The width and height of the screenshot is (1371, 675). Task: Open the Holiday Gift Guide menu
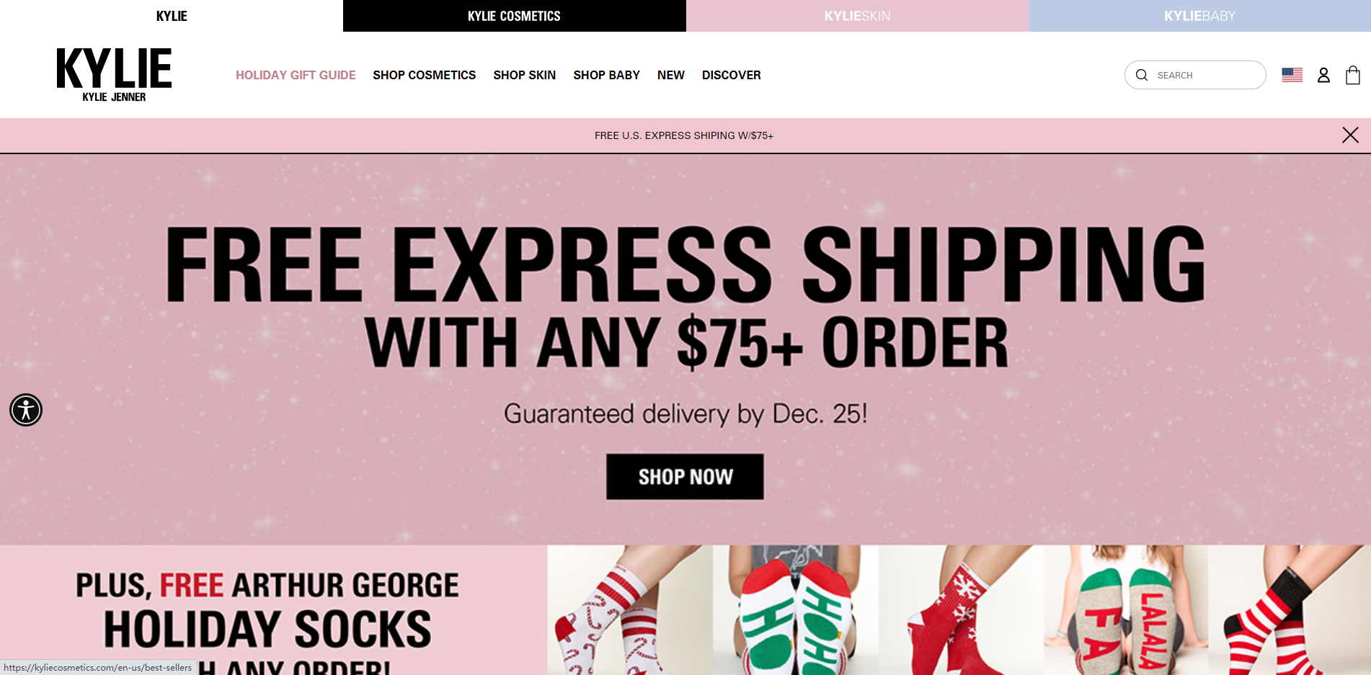[x=296, y=75]
